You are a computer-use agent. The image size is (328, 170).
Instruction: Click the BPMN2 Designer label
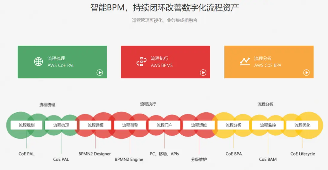point(95,154)
